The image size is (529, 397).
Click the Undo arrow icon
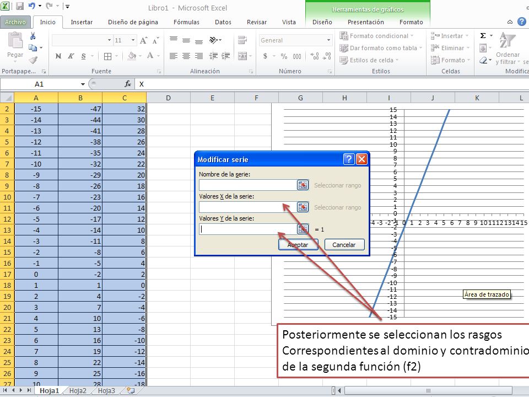point(32,6)
